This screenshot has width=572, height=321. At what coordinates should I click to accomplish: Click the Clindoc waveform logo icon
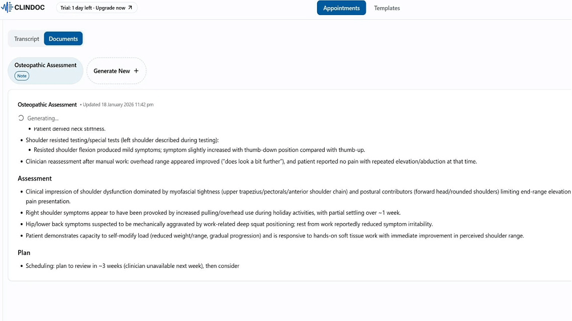click(x=7, y=8)
